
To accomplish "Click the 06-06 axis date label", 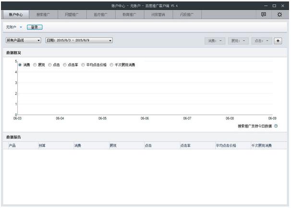I will (145, 118).
